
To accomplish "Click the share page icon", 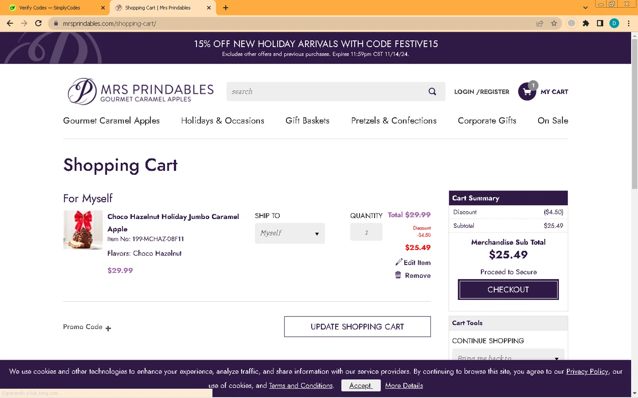I will click(540, 23).
